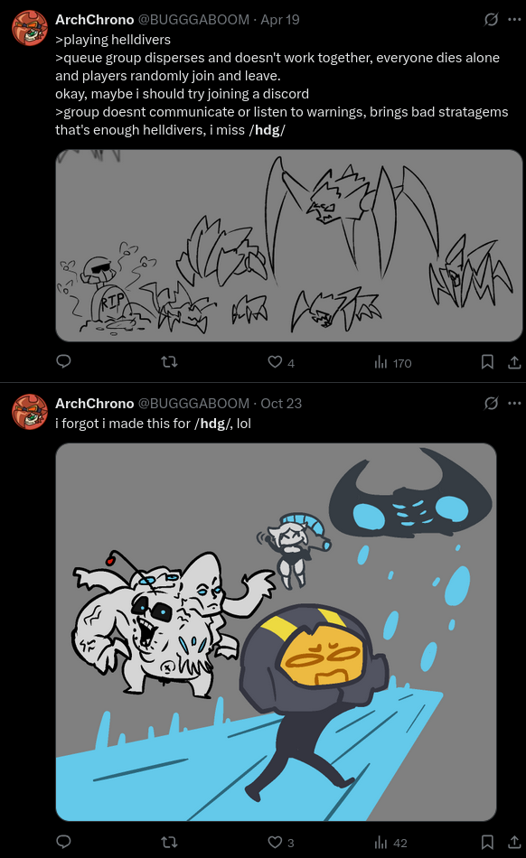The height and width of the screenshot is (858, 526).
Task: Open Grok icon on Apr 19 tweet
Action: 491,20
